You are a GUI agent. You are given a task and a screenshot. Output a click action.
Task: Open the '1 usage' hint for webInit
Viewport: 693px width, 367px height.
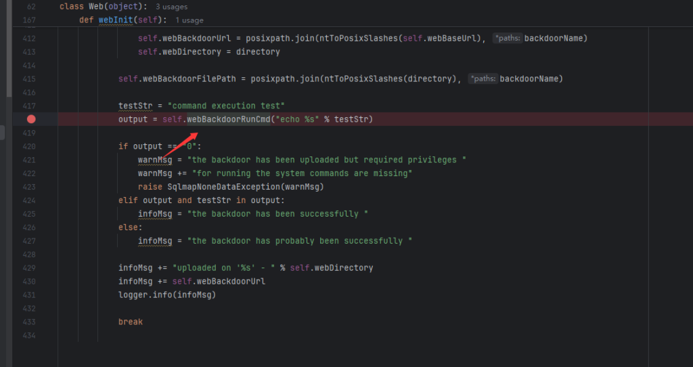(189, 20)
